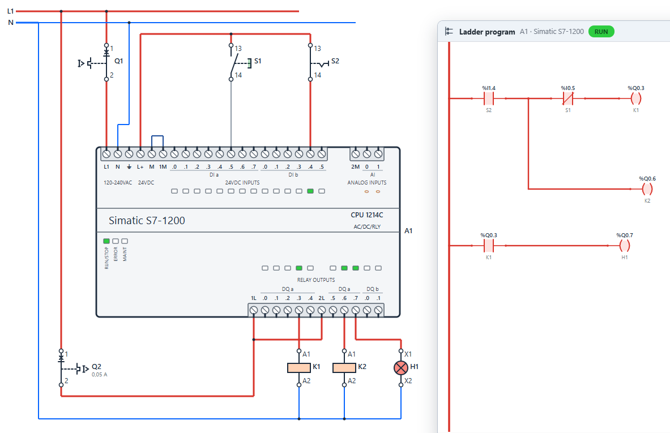Click the PLC L1 power terminal screw
The width and height of the screenshot is (670, 433).
click(x=106, y=154)
